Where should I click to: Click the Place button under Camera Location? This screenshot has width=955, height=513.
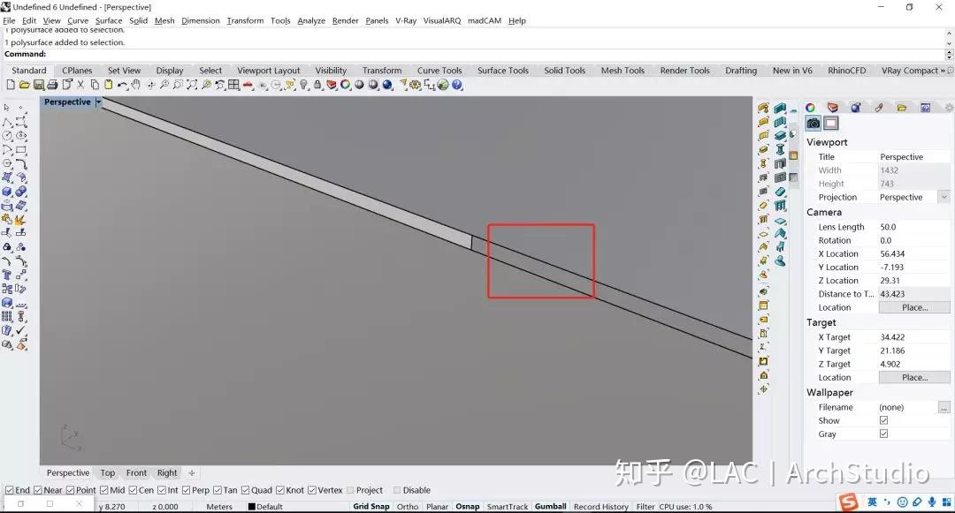914,306
